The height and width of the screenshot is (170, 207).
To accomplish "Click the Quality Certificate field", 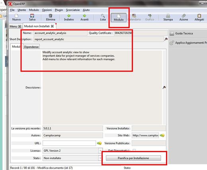I will click(141, 33).
